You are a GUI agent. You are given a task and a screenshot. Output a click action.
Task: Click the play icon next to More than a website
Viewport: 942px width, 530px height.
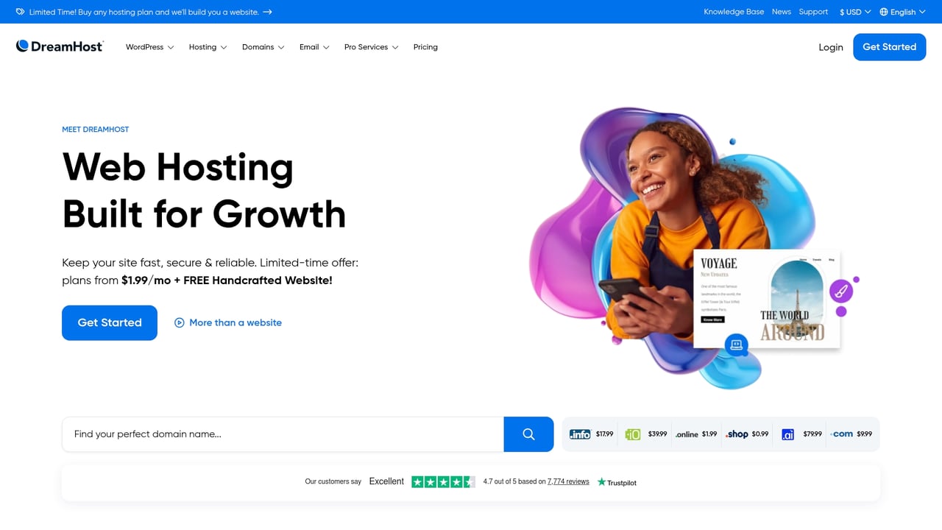[x=179, y=322]
